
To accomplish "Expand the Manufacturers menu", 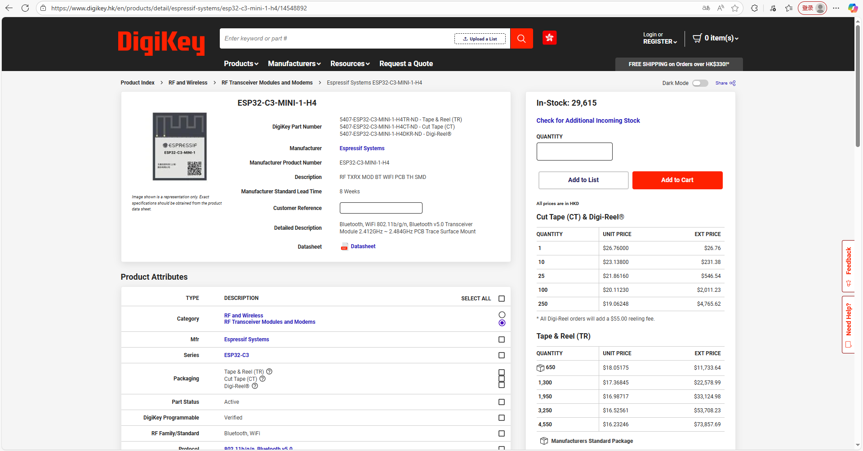I will coord(294,64).
